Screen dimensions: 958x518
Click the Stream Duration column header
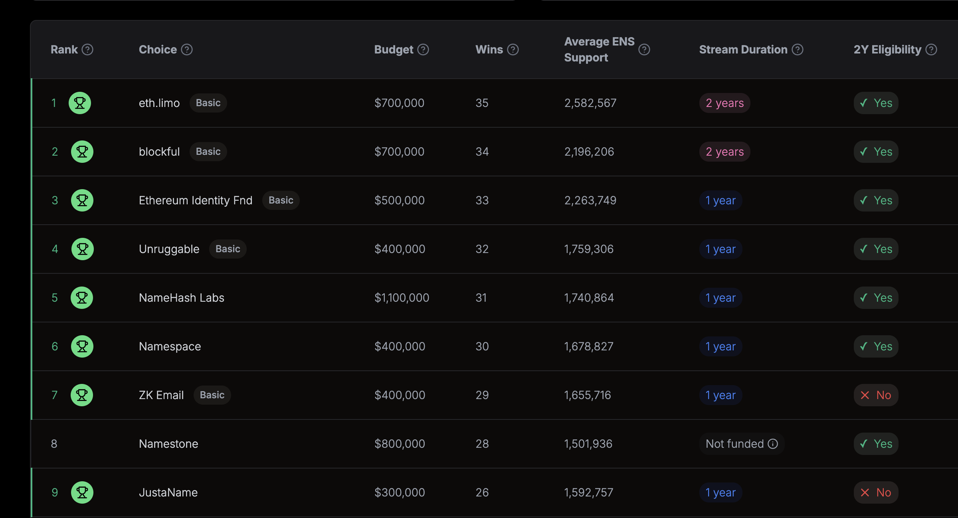(x=743, y=49)
